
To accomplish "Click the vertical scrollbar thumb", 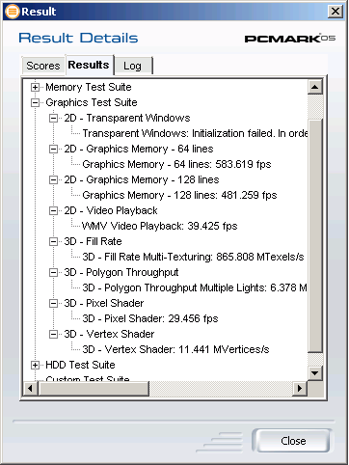I will [x=315, y=236].
